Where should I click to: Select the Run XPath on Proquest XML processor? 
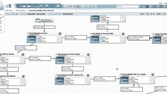[x=108, y=38]
